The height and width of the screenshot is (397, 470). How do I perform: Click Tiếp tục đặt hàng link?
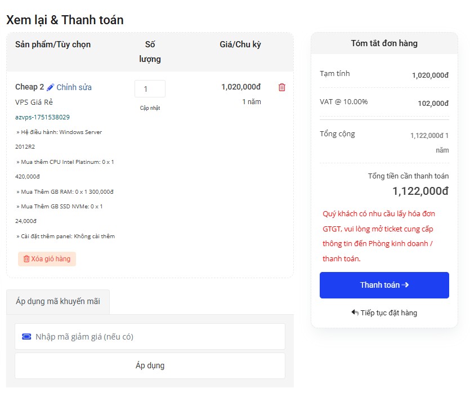(x=388, y=313)
